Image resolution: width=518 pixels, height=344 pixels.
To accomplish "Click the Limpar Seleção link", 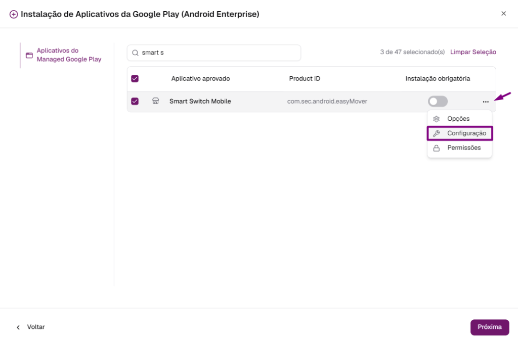I will [473, 52].
